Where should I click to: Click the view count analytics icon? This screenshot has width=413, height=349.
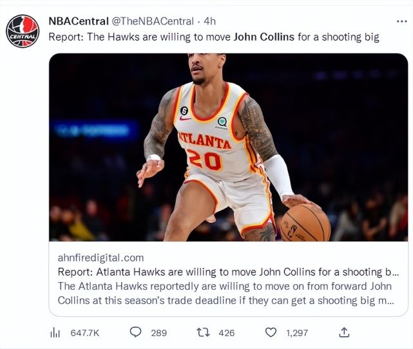[55, 332]
